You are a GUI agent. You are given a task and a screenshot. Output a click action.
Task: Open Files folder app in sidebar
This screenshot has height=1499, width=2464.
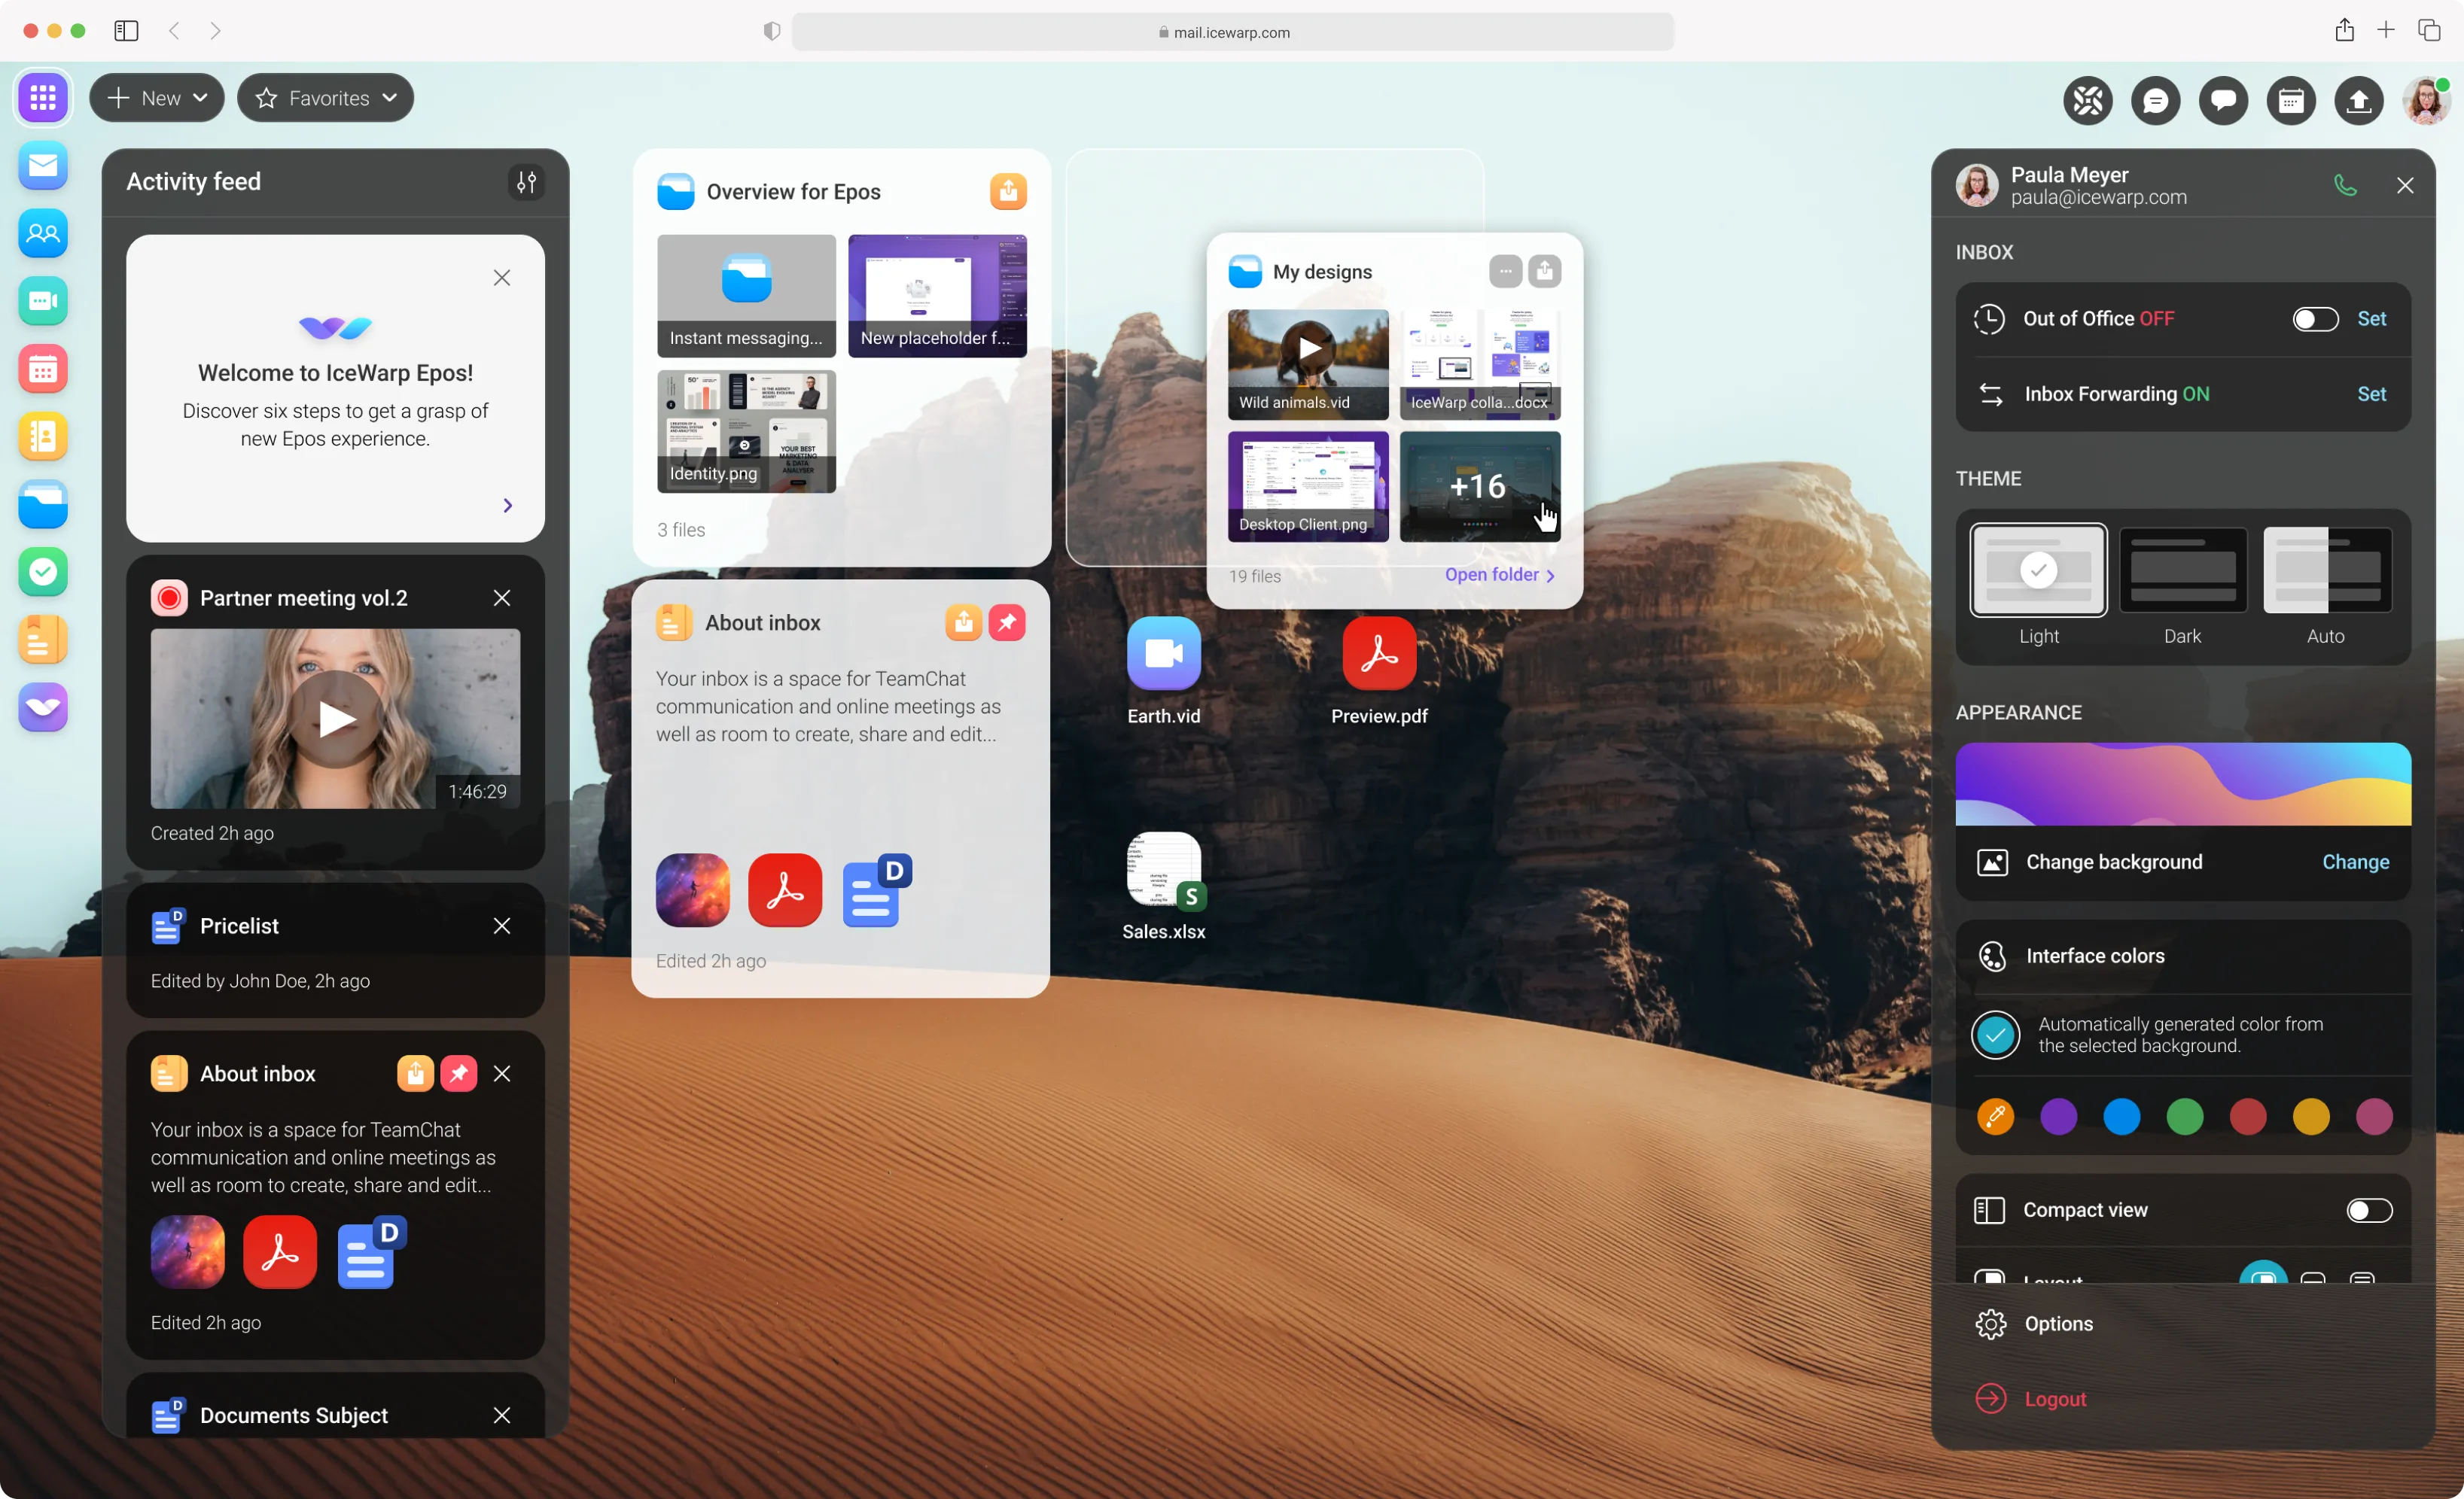pyautogui.click(x=43, y=503)
